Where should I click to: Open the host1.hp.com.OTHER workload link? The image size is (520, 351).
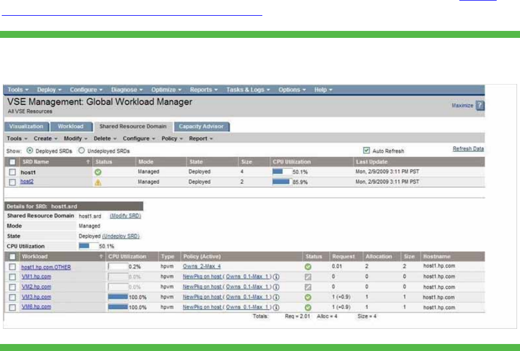coord(46,267)
